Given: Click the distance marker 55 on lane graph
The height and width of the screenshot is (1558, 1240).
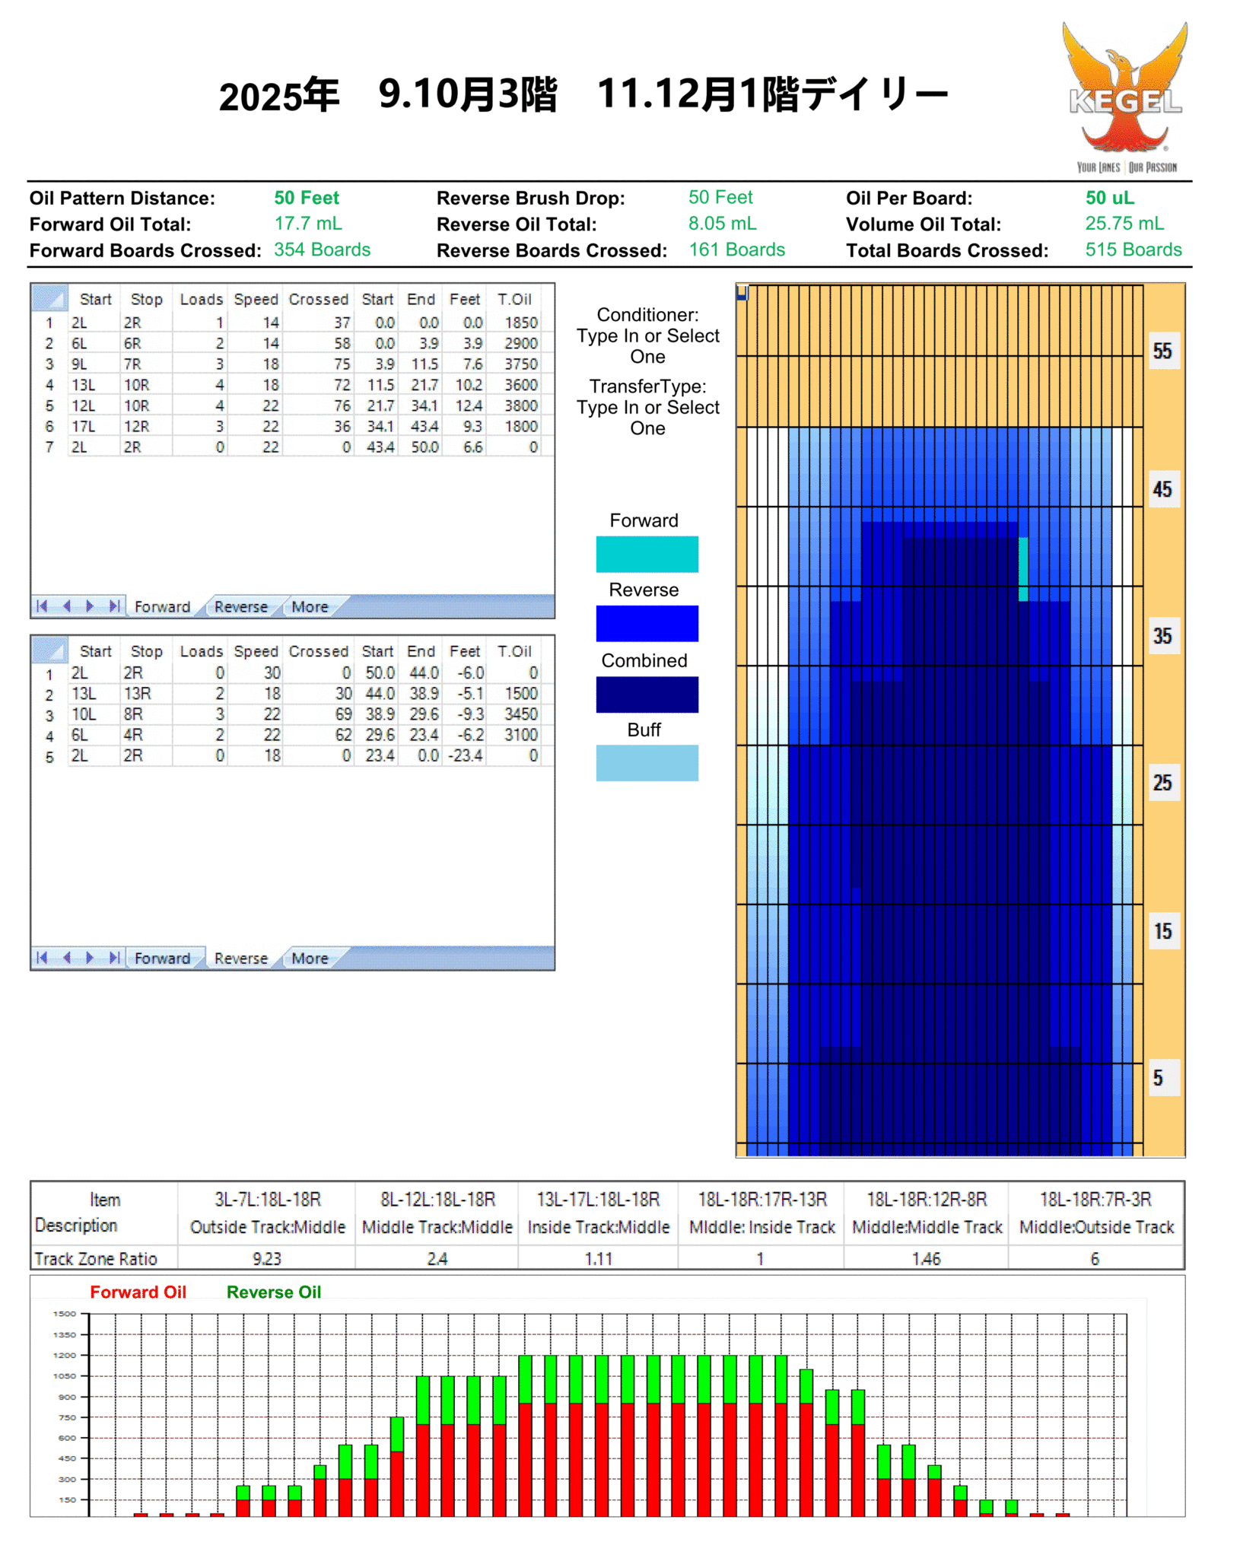Looking at the screenshot, I should click(x=1162, y=351).
